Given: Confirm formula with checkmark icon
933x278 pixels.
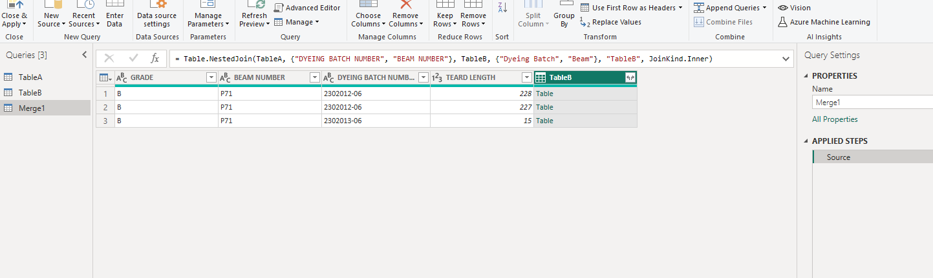Looking at the screenshot, I should coord(133,59).
